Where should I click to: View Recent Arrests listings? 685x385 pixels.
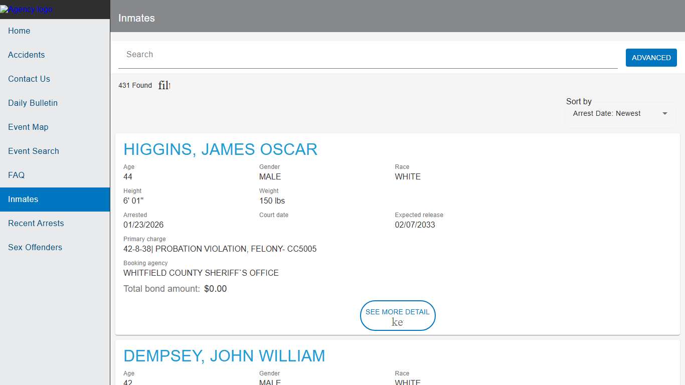(x=36, y=223)
